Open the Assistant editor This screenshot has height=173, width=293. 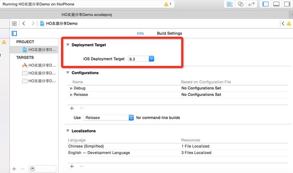coord(241,4)
